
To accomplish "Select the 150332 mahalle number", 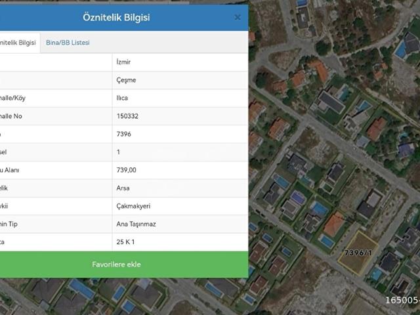I will coord(127,116).
